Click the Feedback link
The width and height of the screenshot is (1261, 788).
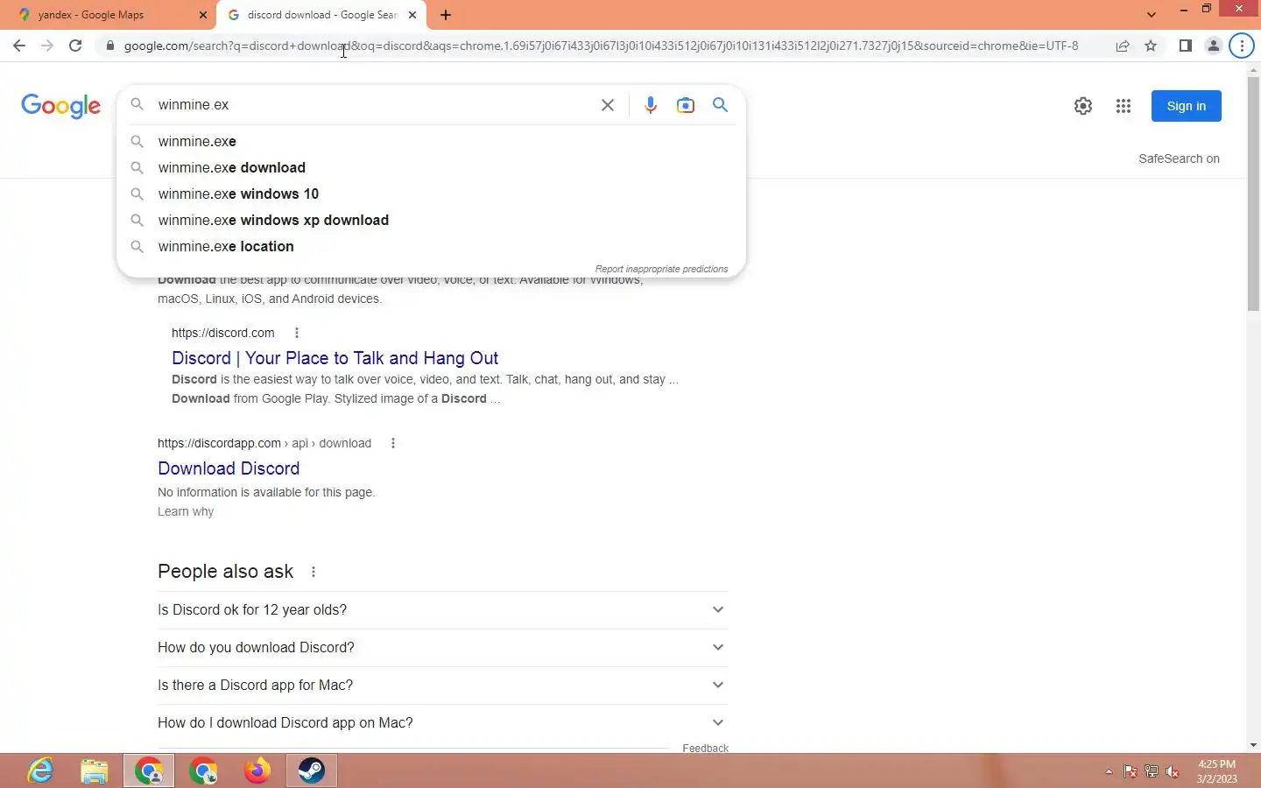(x=705, y=748)
